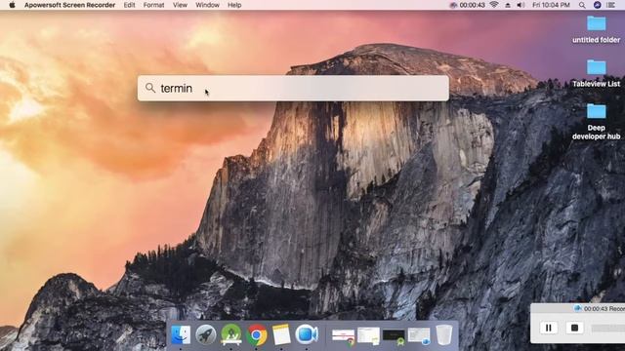Select the untitled folder on desktop
The height and width of the screenshot is (351, 625).
[x=597, y=28]
